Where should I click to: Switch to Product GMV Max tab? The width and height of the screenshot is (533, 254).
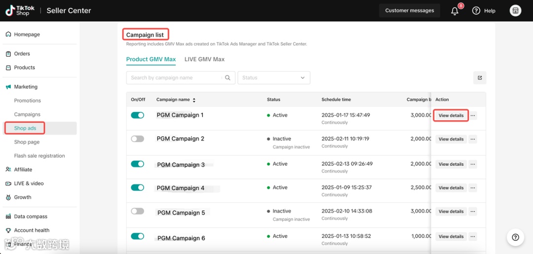(151, 59)
